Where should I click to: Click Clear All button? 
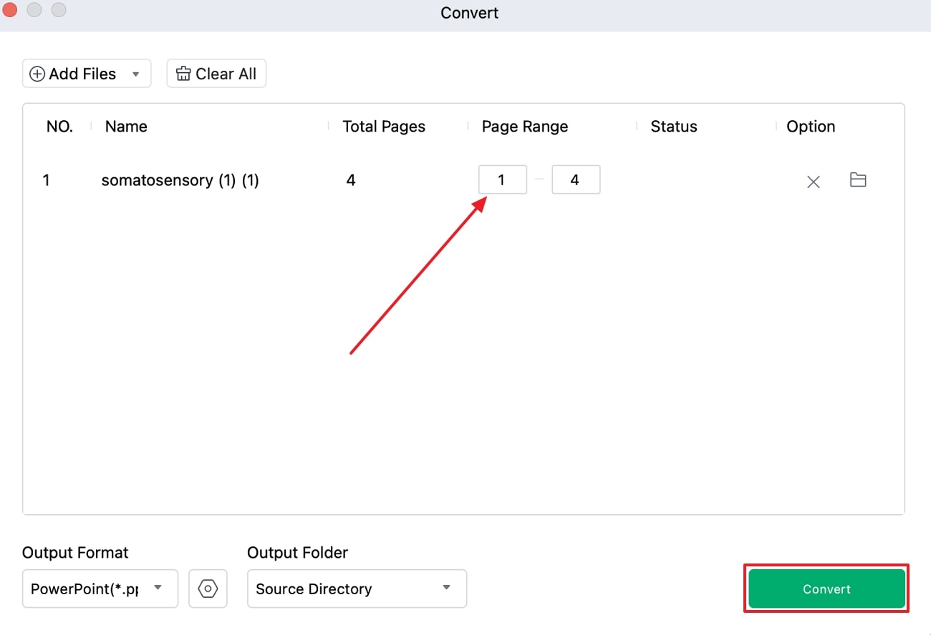[216, 74]
